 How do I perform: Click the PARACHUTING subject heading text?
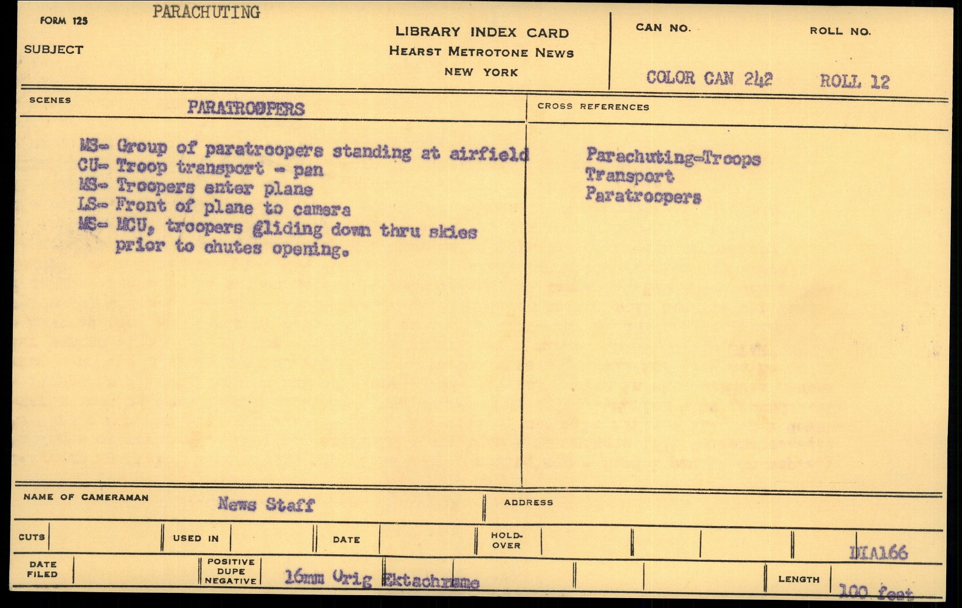pyautogui.click(x=206, y=12)
